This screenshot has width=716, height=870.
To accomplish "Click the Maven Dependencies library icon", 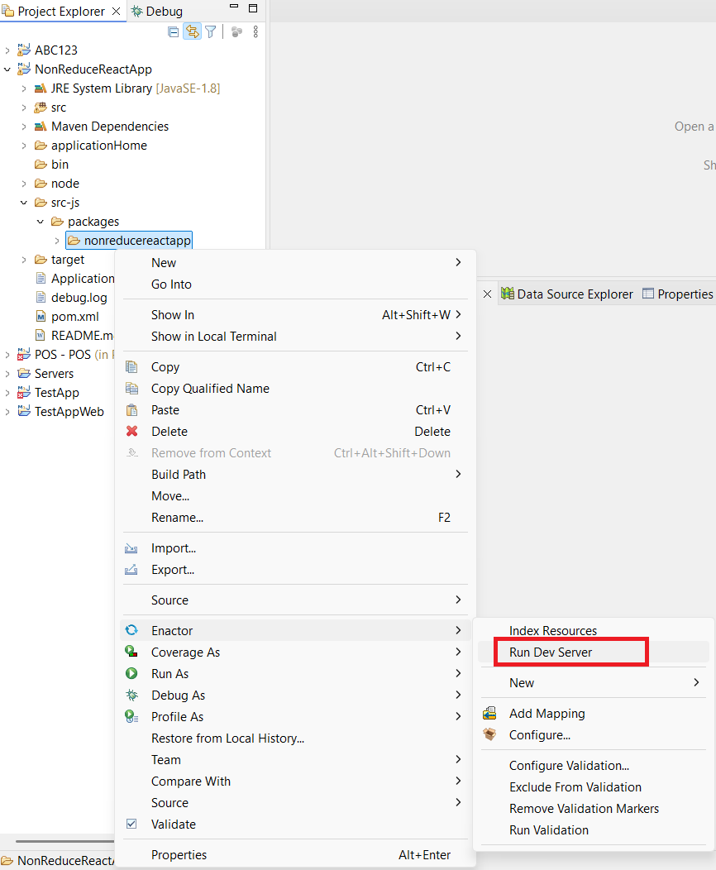I will tap(41, 127).
